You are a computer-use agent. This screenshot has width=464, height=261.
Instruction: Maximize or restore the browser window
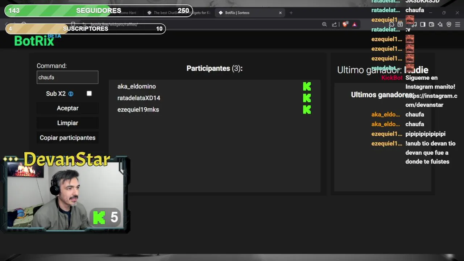click(444, 13)
